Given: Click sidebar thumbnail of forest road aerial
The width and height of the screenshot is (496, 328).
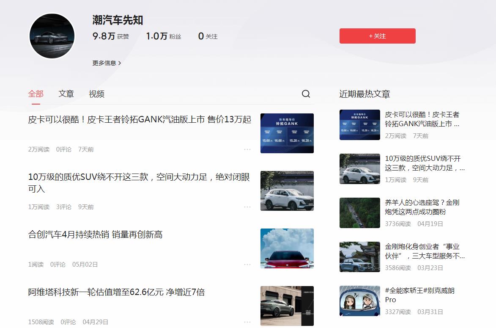Looking at the screenshot, I should pyautogui.click(x=360, y=213).
